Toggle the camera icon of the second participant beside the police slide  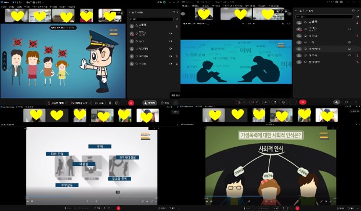point(171,34)
